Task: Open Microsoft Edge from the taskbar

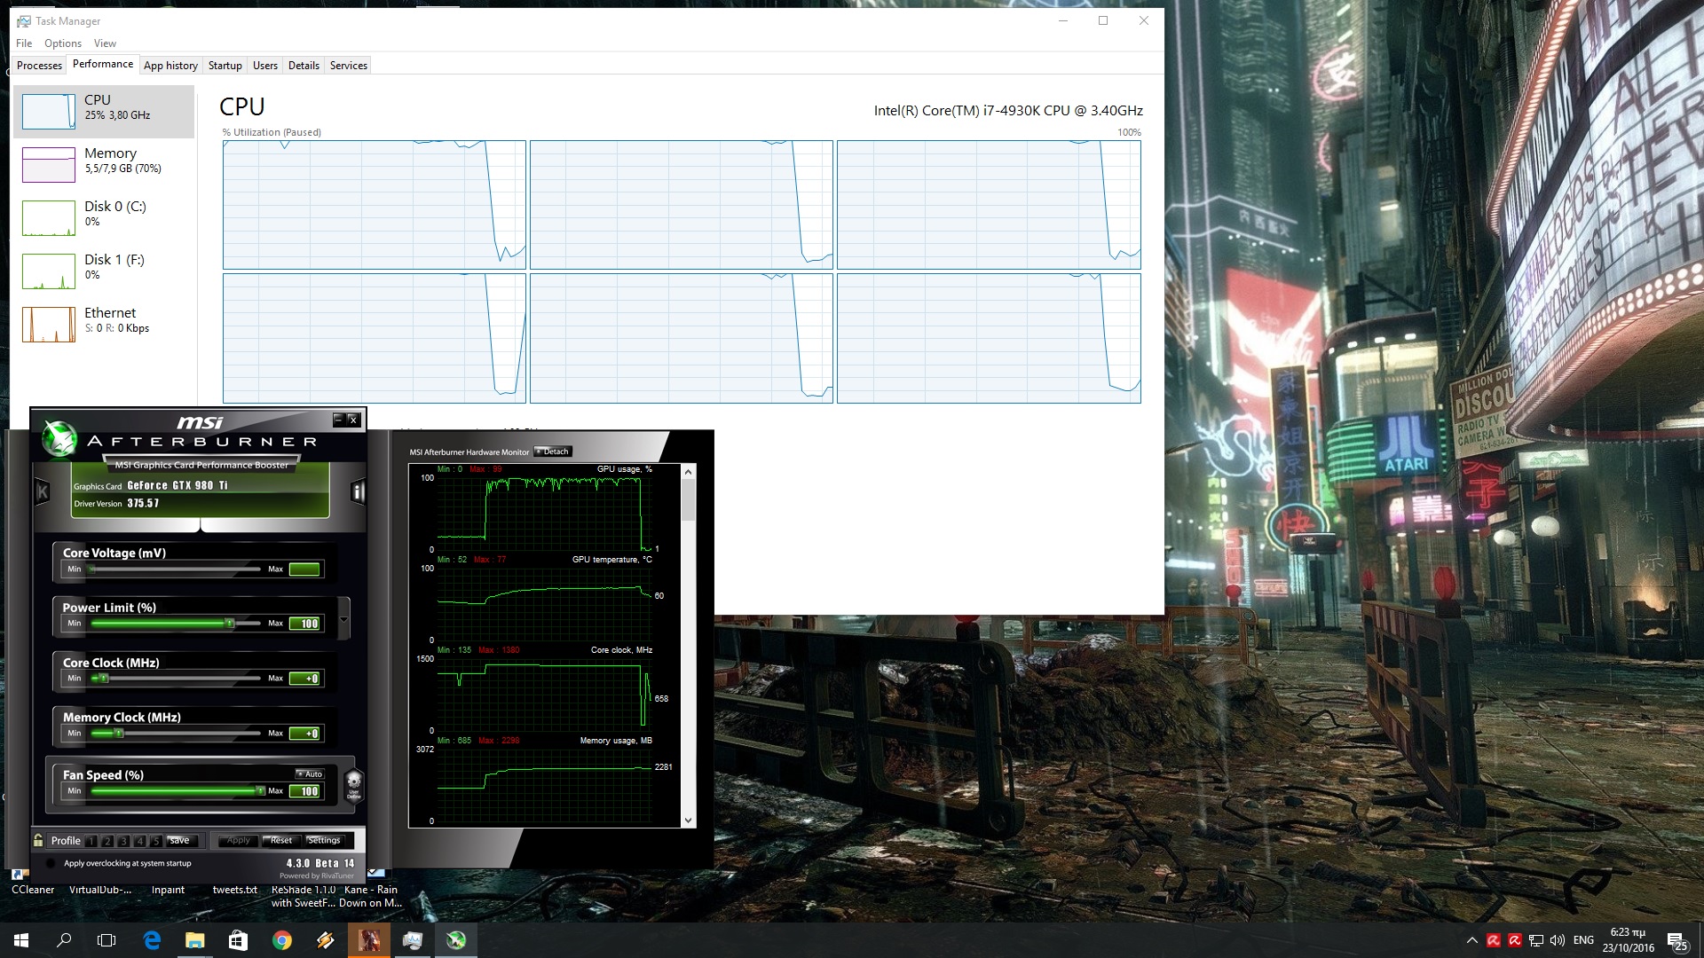Action: click(x=152, y=940)
